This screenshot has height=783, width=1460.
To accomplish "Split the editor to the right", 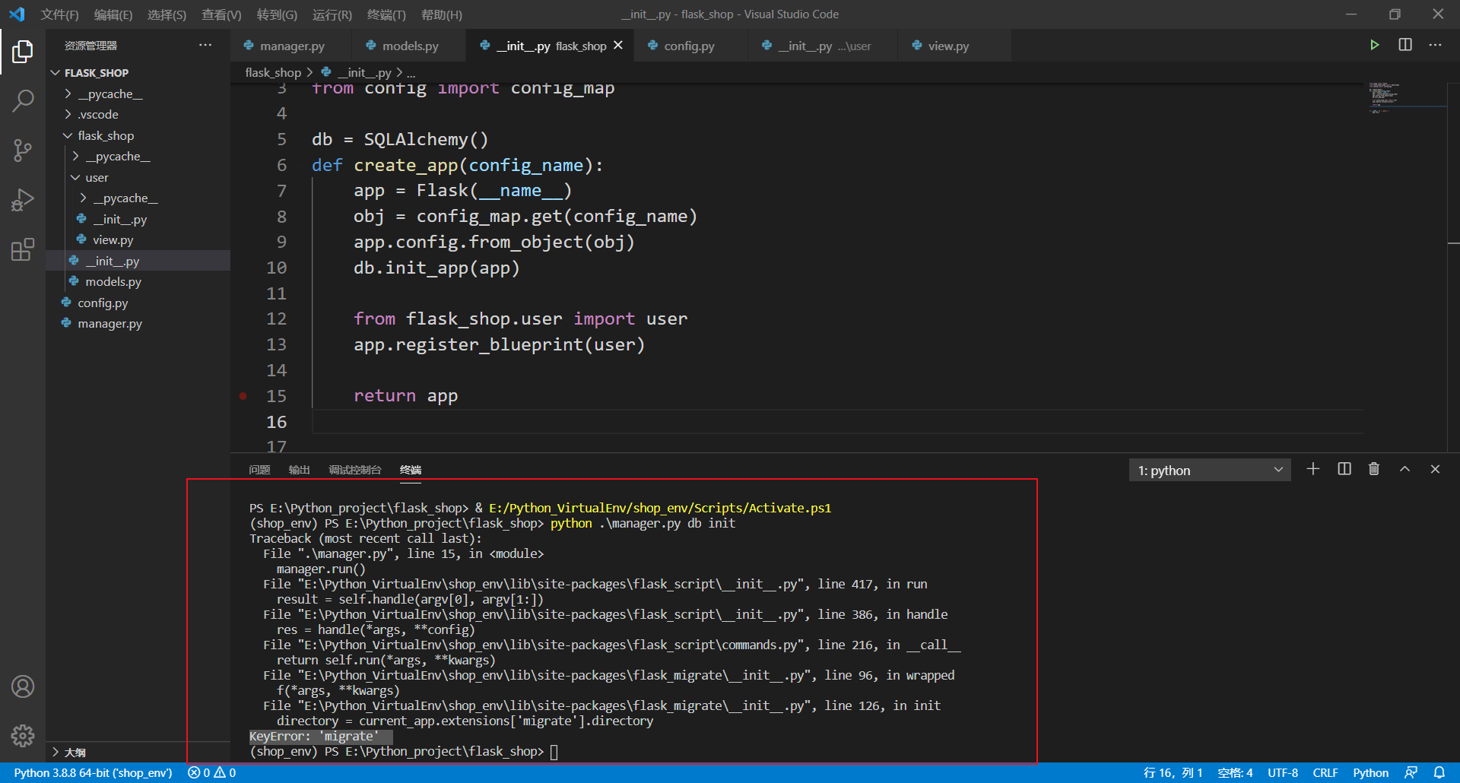I will click(1405, 45).
